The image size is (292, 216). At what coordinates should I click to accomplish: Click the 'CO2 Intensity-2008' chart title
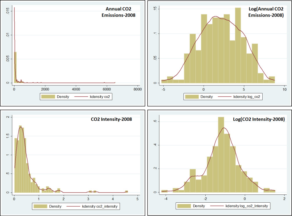click(111, 119)
